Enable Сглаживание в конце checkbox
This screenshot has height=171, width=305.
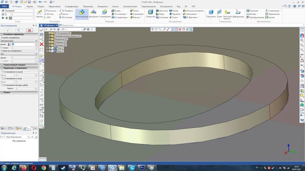(3, 79)
